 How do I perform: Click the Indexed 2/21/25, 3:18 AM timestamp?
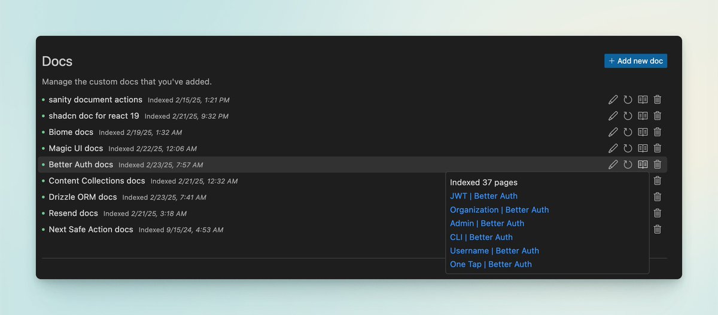pos(145,213)
